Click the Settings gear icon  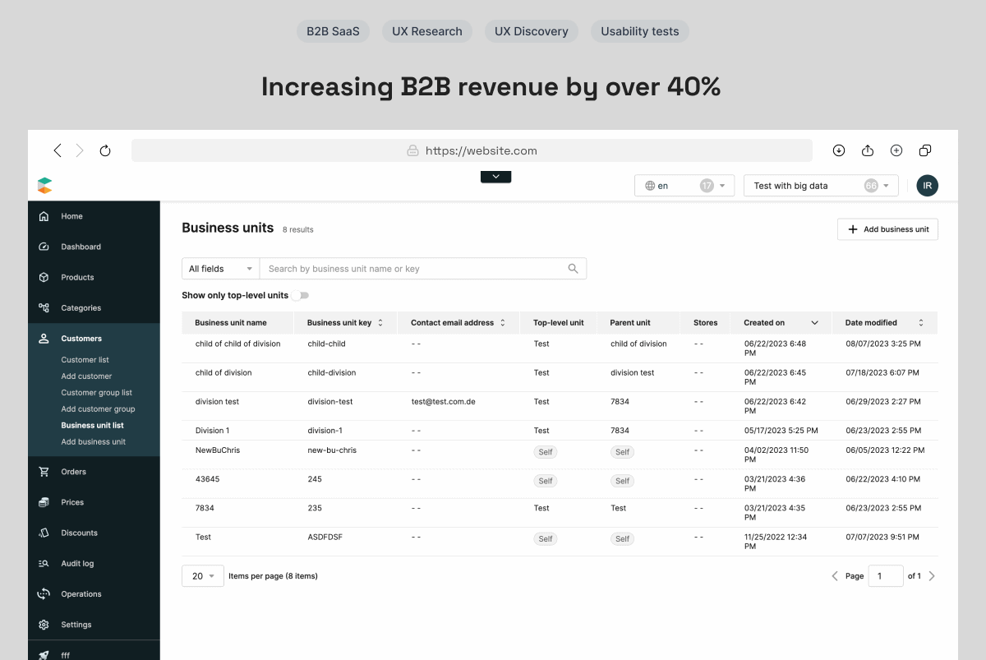[x=44, y=625]
